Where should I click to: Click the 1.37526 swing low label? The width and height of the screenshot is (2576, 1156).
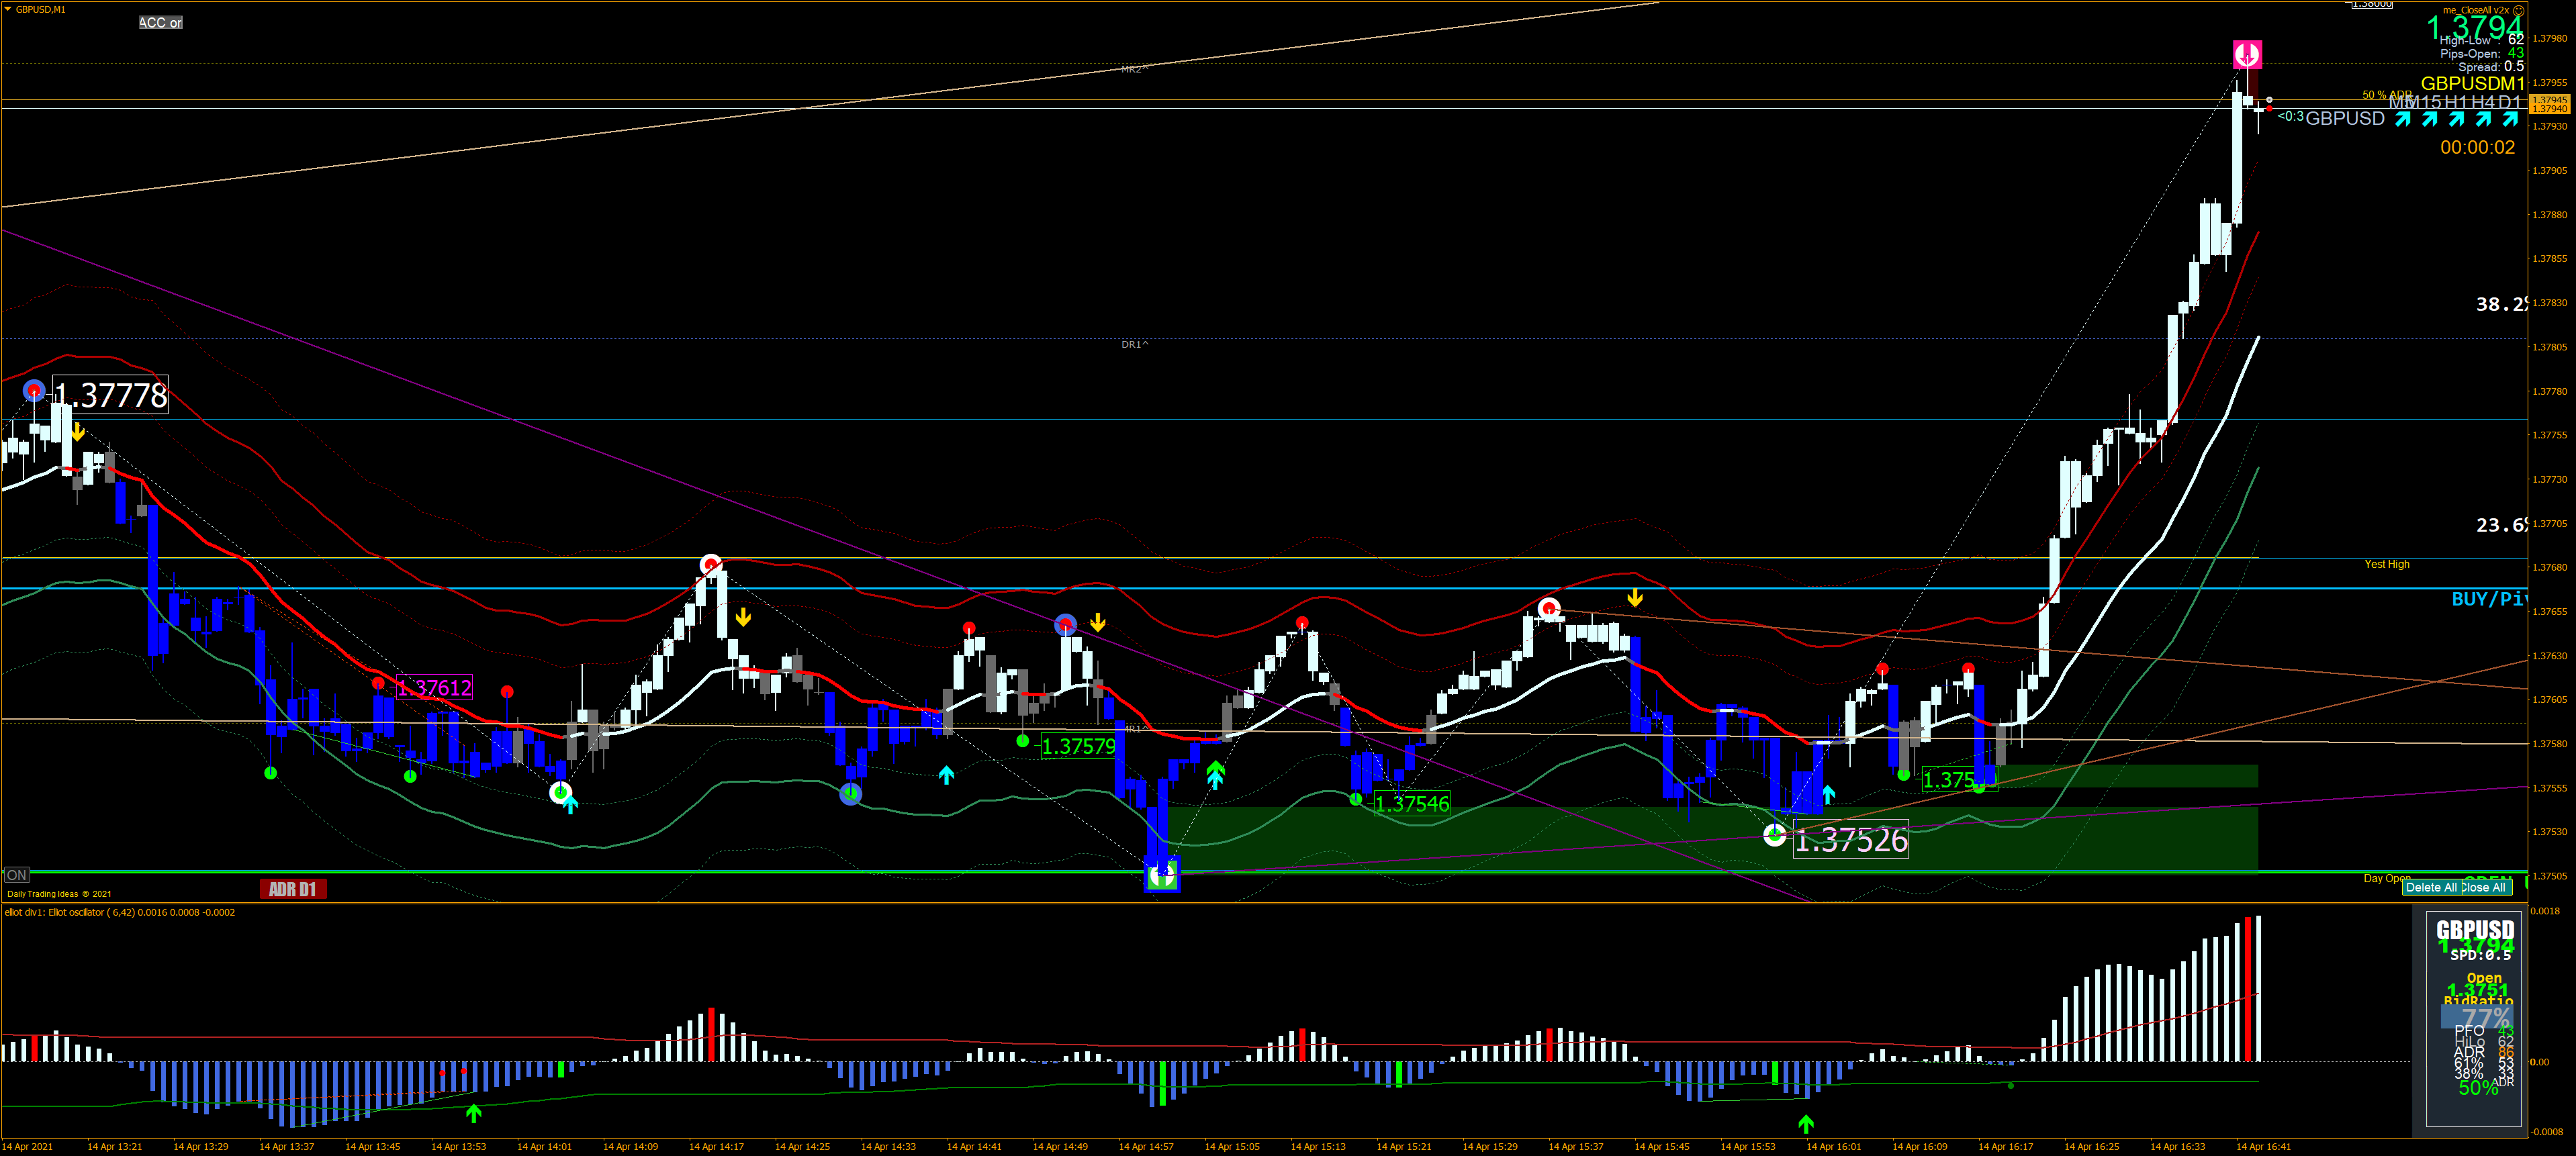(1850, 840)
